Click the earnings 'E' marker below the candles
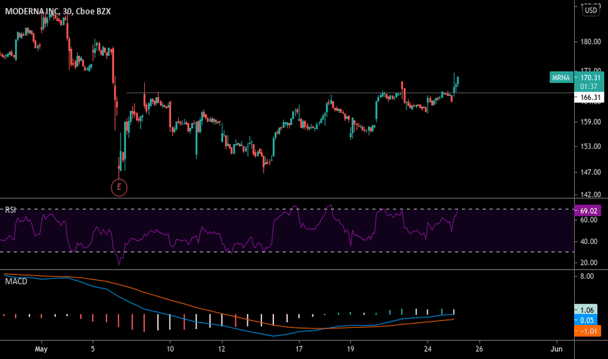Screen dimensions: 608x359 (x=119, y=187)
